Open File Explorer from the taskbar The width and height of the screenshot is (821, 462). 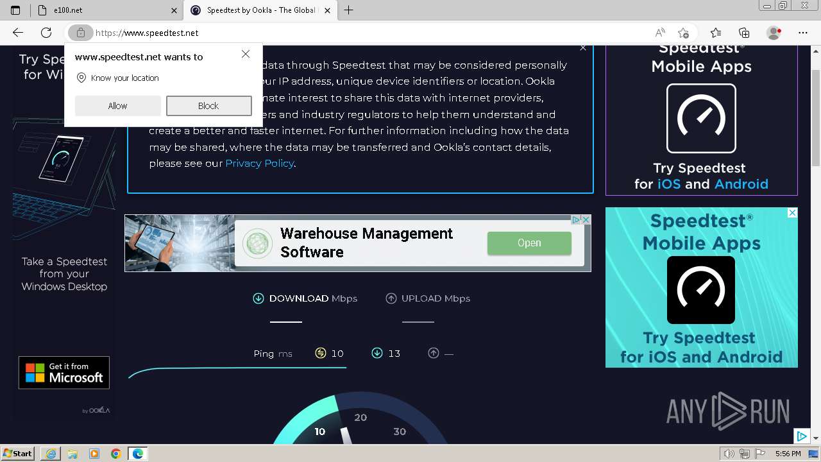tap(72, 454)
